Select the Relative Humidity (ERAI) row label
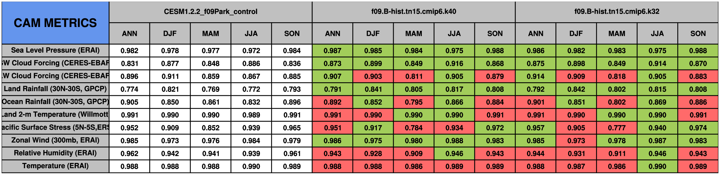 click(55, 153)
